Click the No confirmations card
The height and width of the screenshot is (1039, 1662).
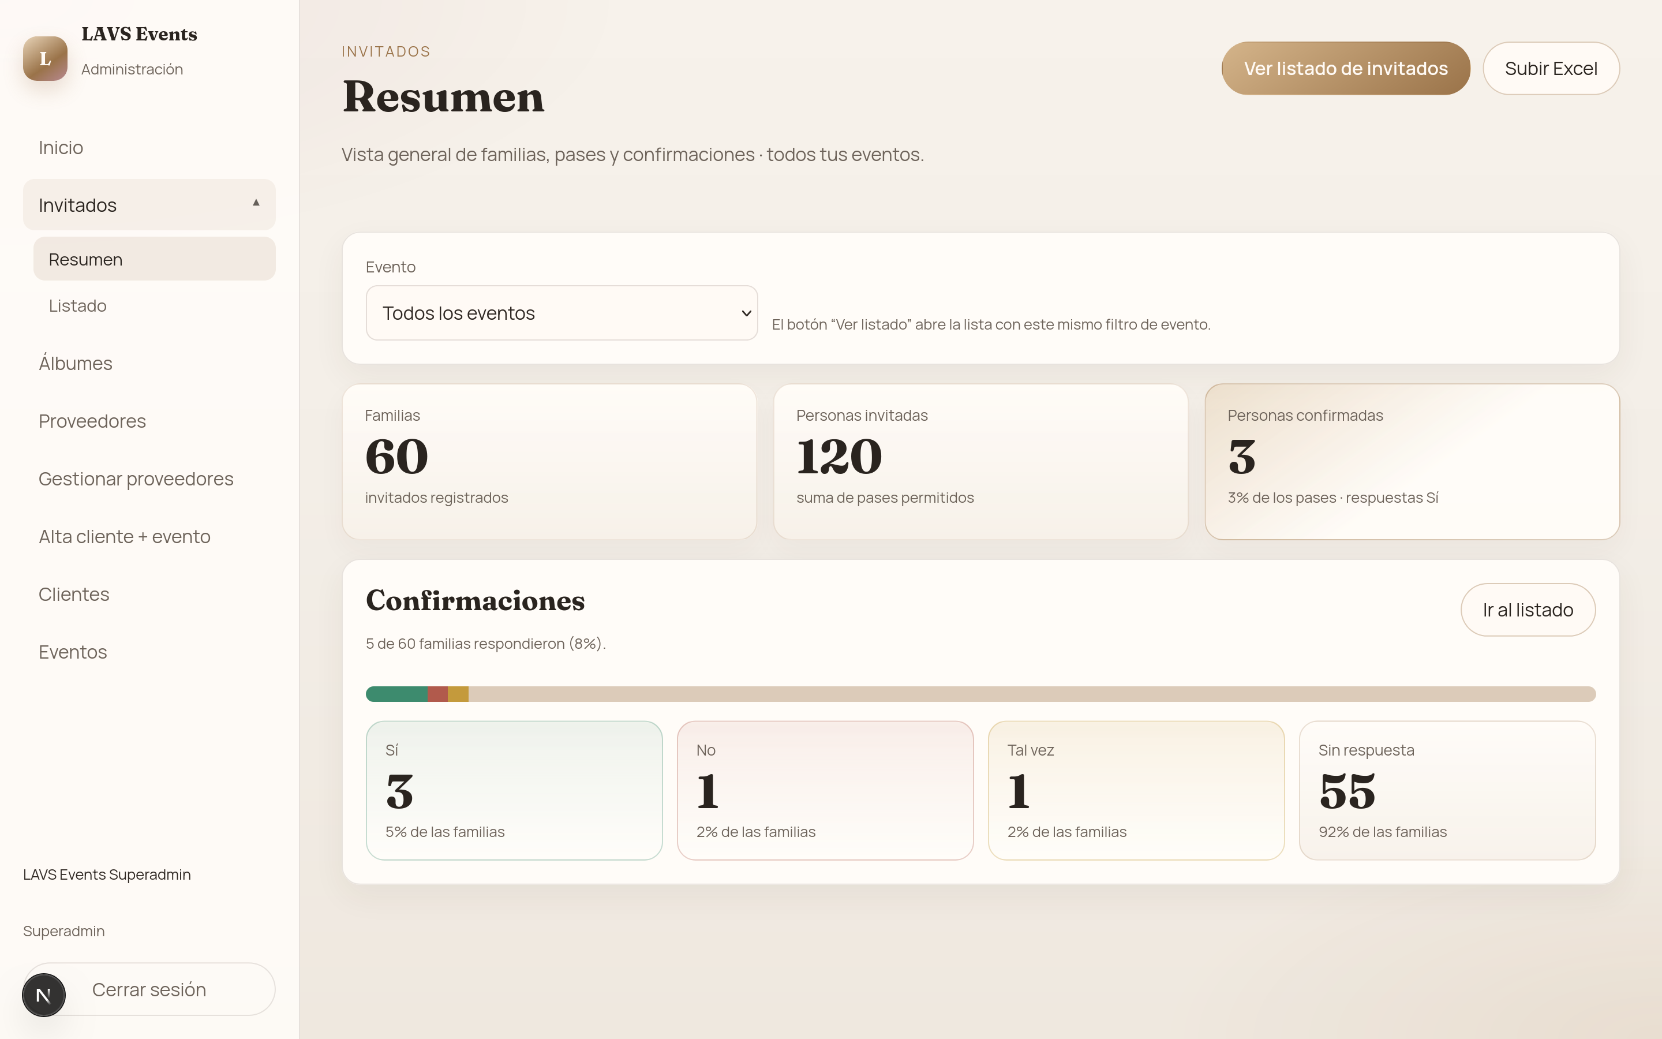pyautogui.click(x=825, y=790)
